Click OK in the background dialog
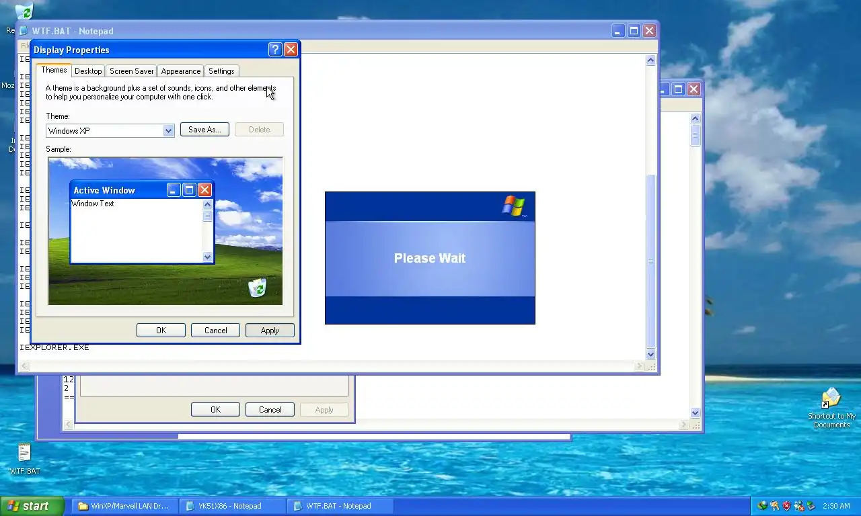Image resolution: width=861 pixels, height=516 pixels. pyautogui.click(x=215, y=409)
